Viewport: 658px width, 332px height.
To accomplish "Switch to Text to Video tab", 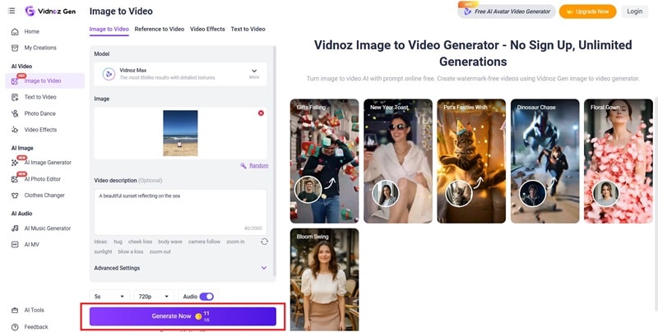I will click(248, 29).
